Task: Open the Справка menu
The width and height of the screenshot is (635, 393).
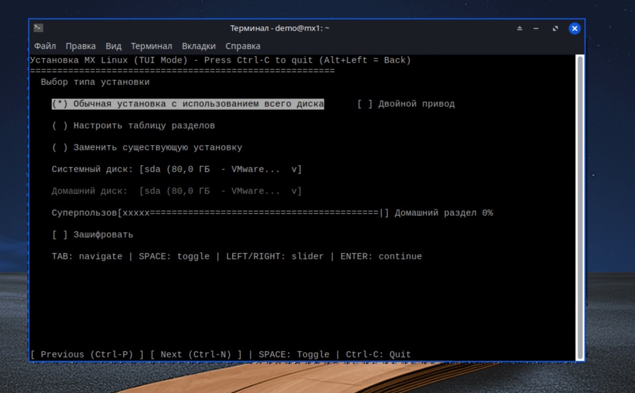Action: (242, 46)
